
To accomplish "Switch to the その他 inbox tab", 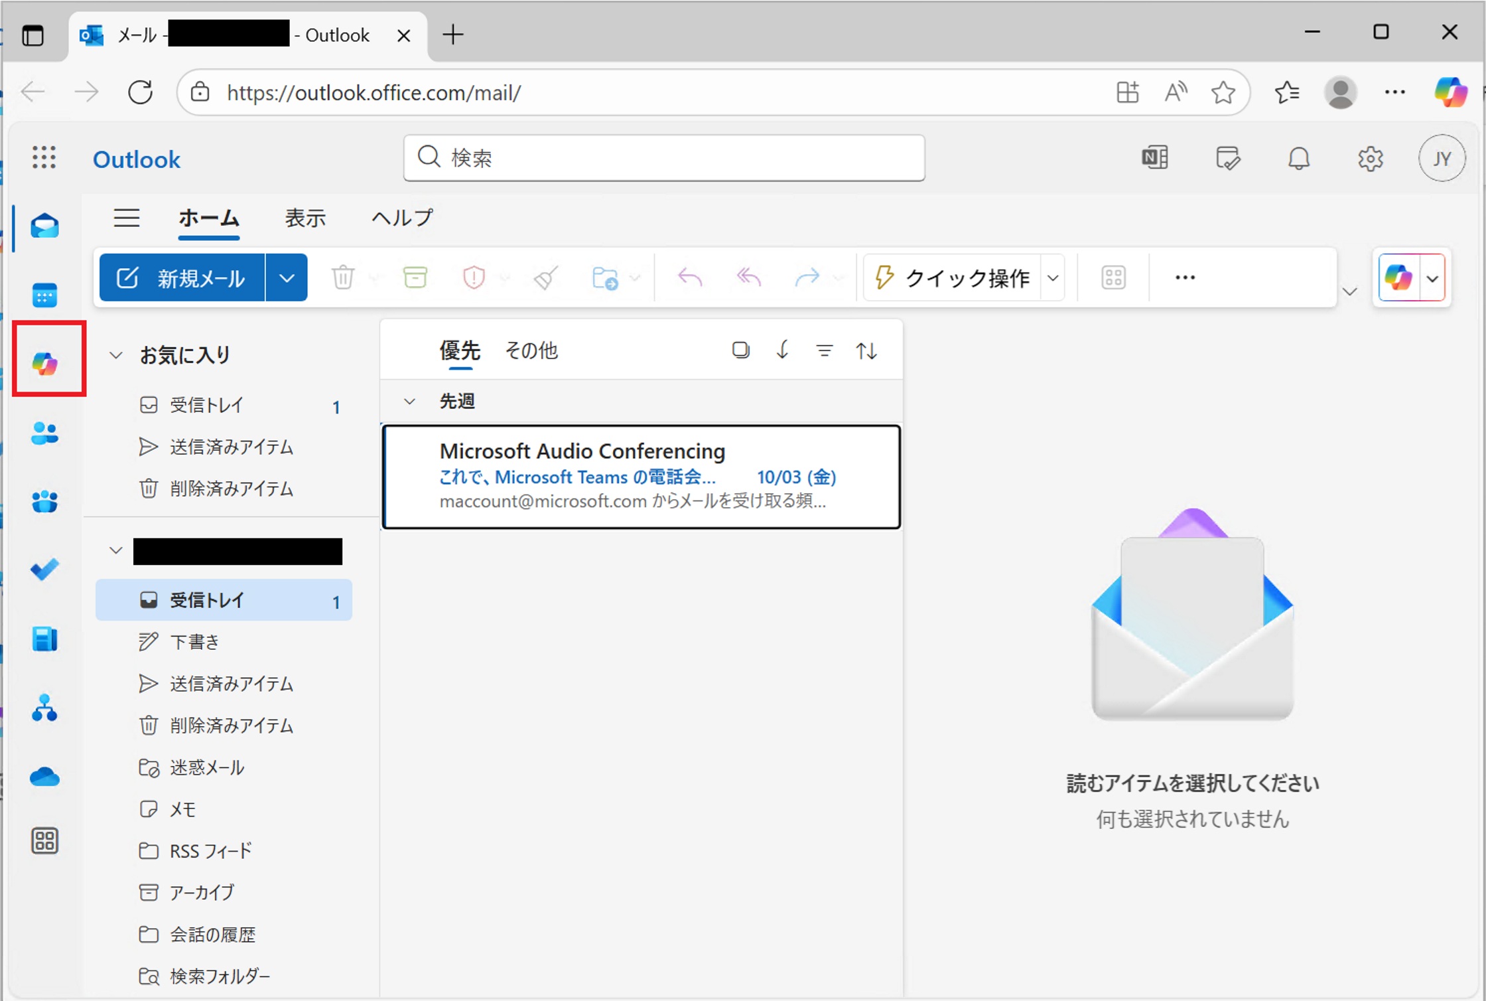I will coord(531,350).
